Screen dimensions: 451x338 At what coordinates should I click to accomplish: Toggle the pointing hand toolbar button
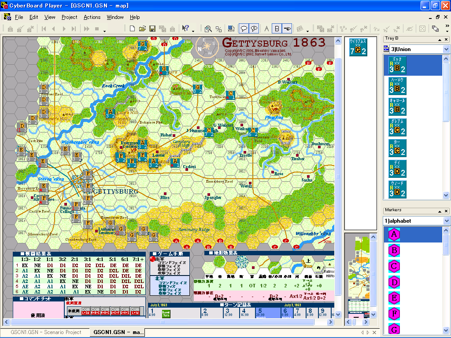pos(287,29)
